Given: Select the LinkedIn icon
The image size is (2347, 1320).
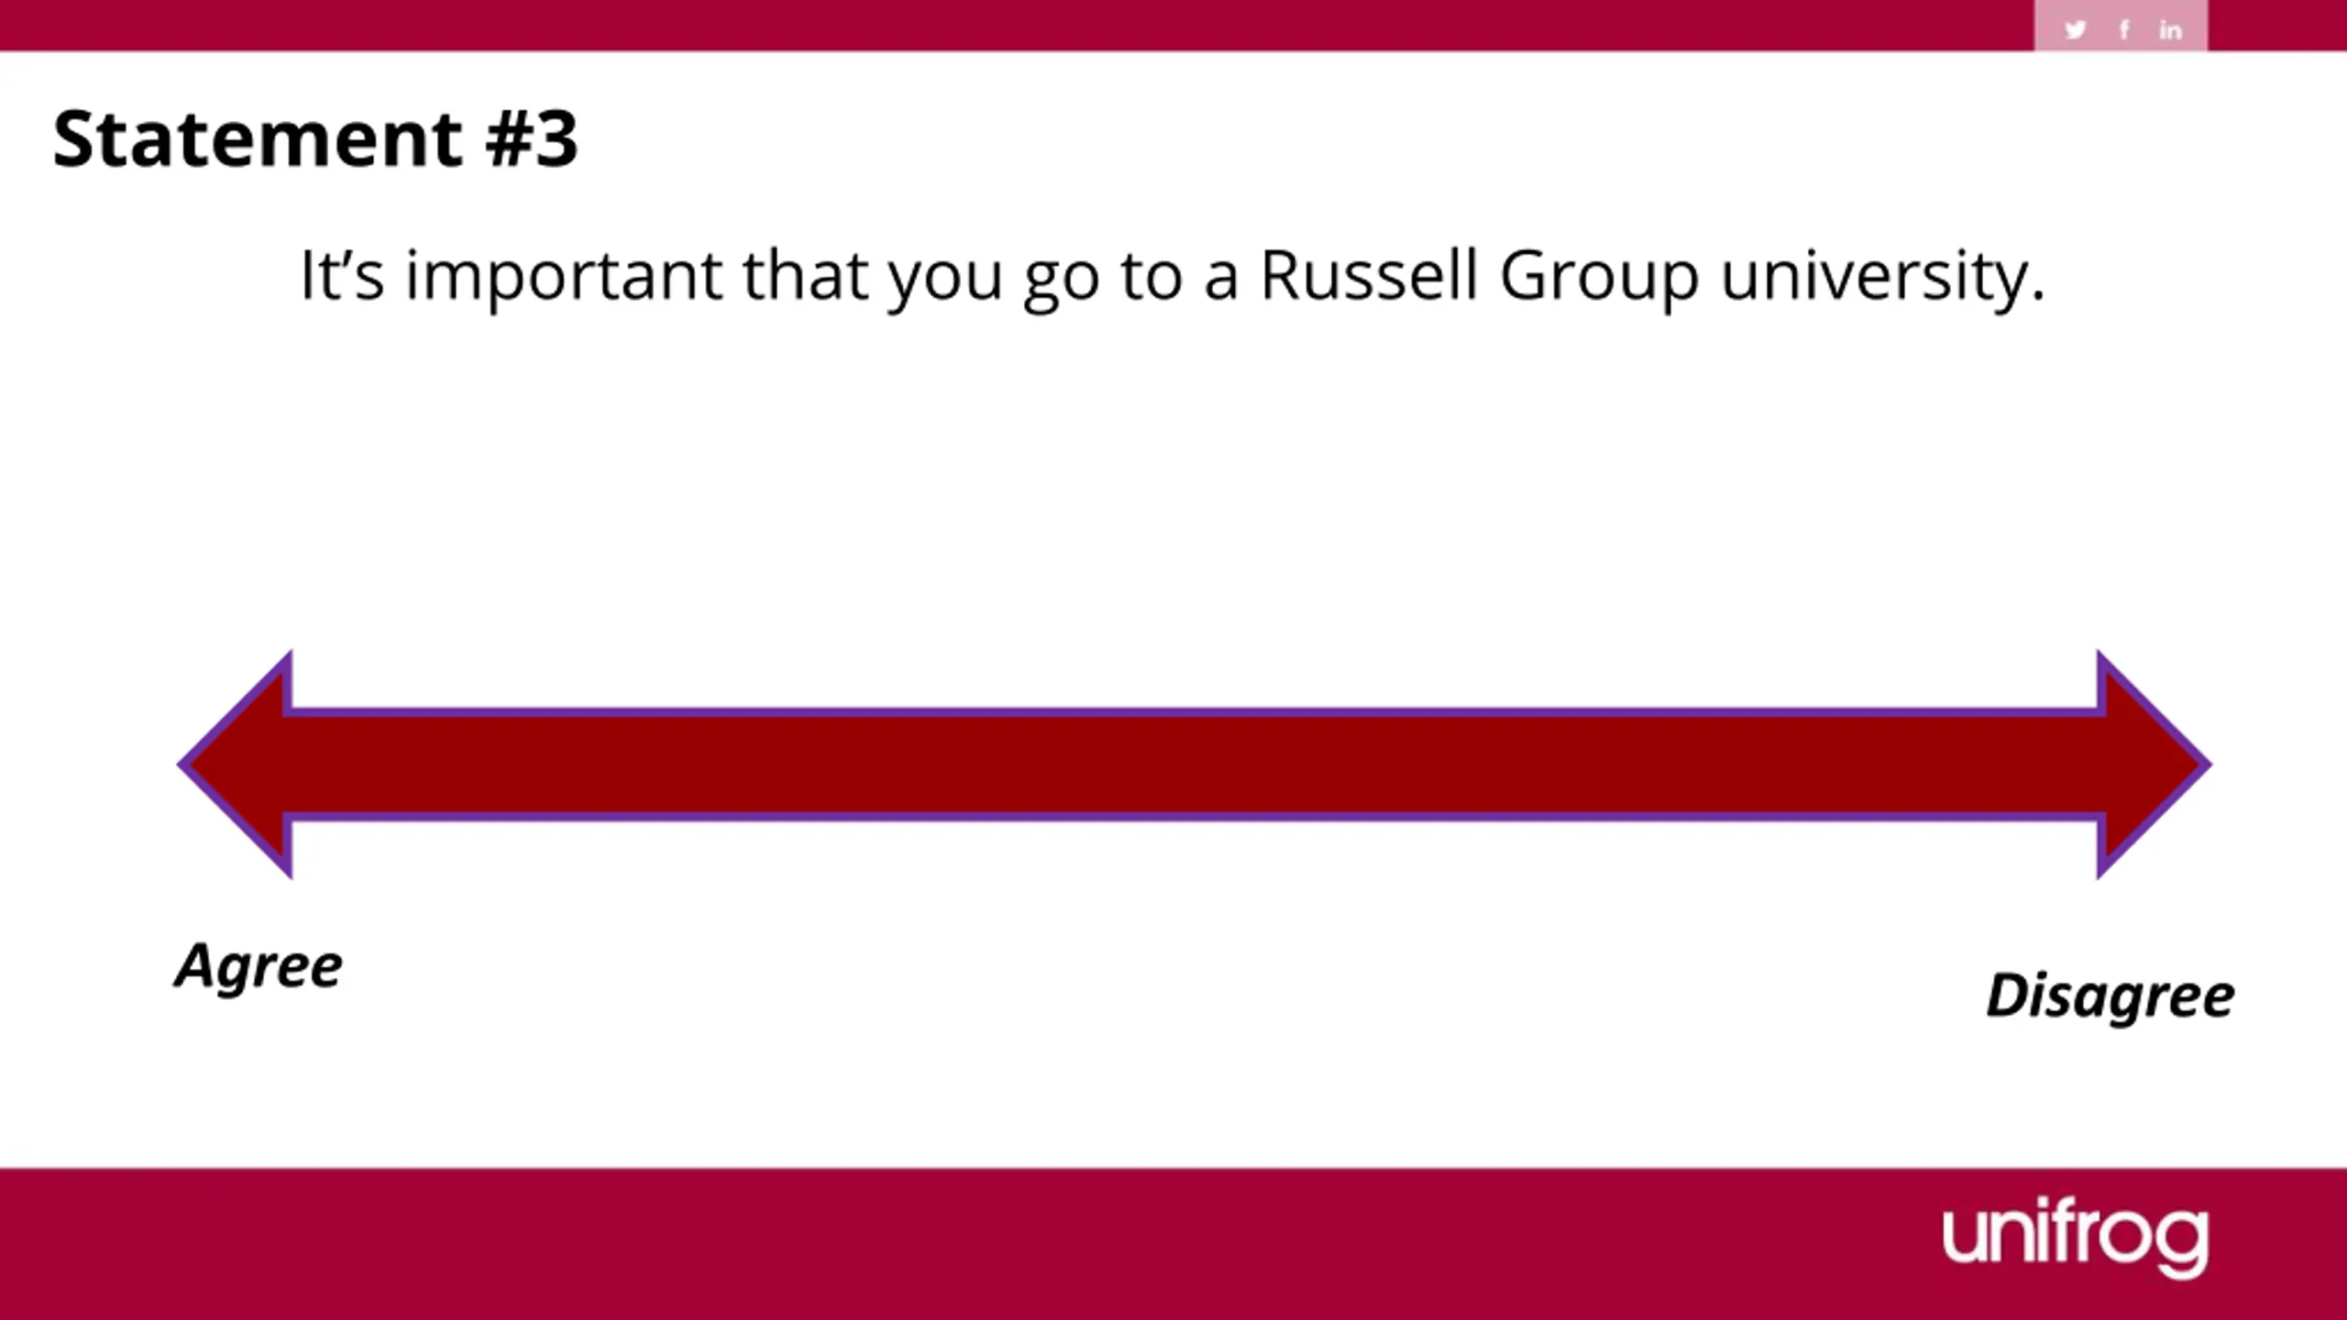Looking at the screenshot, I should [x=2170, y=30].
